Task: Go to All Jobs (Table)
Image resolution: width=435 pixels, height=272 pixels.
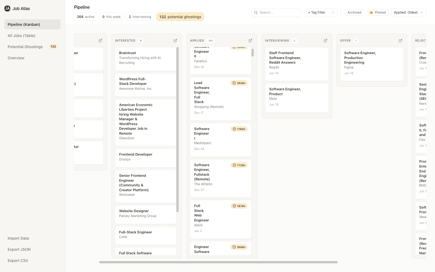Action: 32,36
